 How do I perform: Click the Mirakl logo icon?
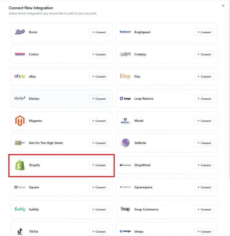click(125, 121)
